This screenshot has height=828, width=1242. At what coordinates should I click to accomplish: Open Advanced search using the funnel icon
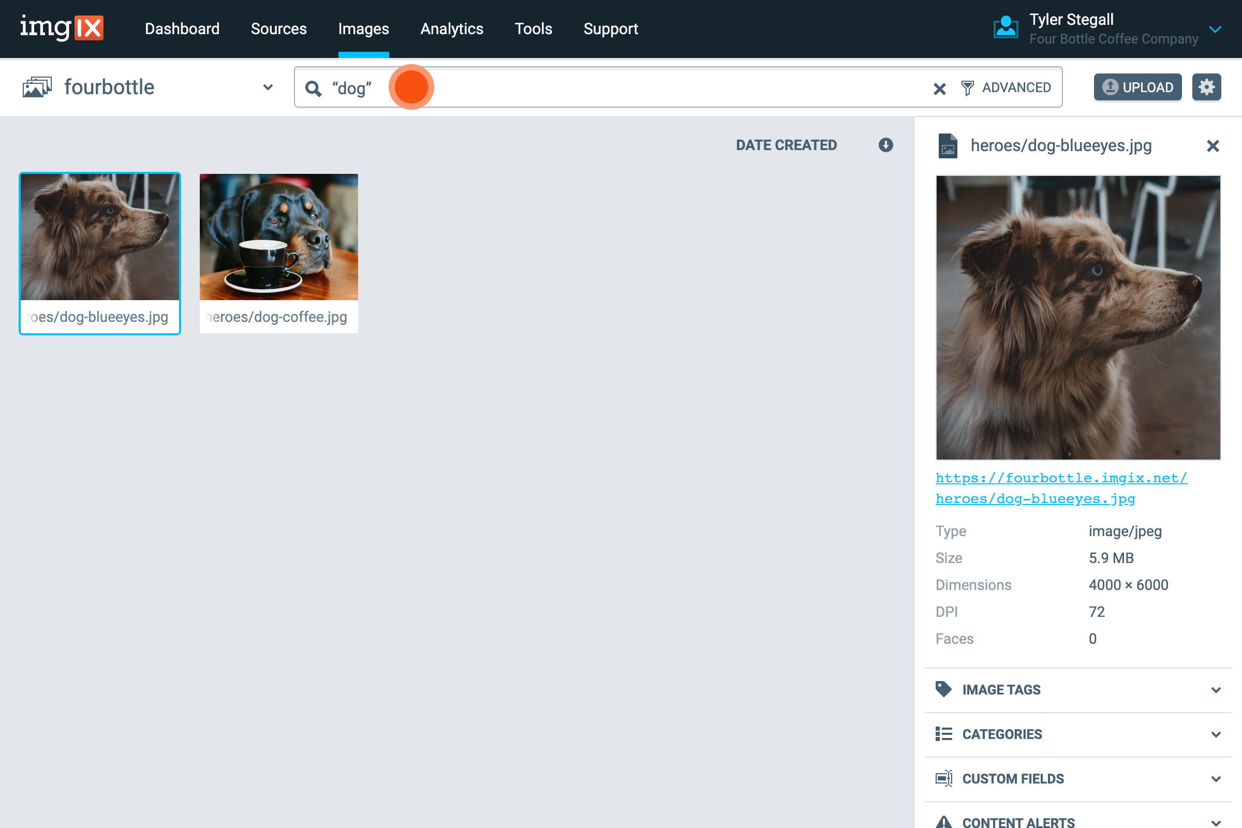point(968,87)
